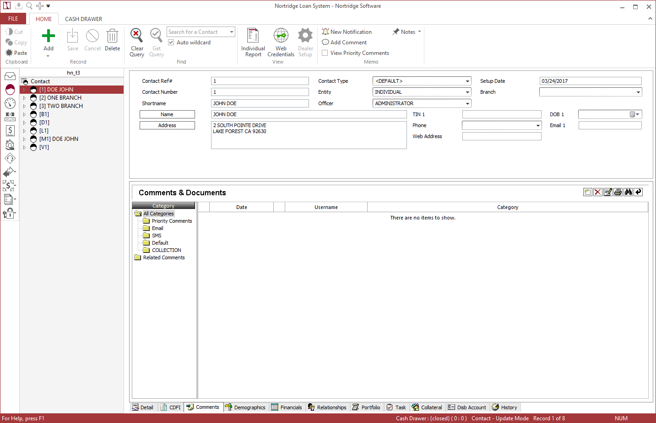Switch to the CDFI tab
Viewport: 656px width, 423px height.
click(x=171, y=407)
